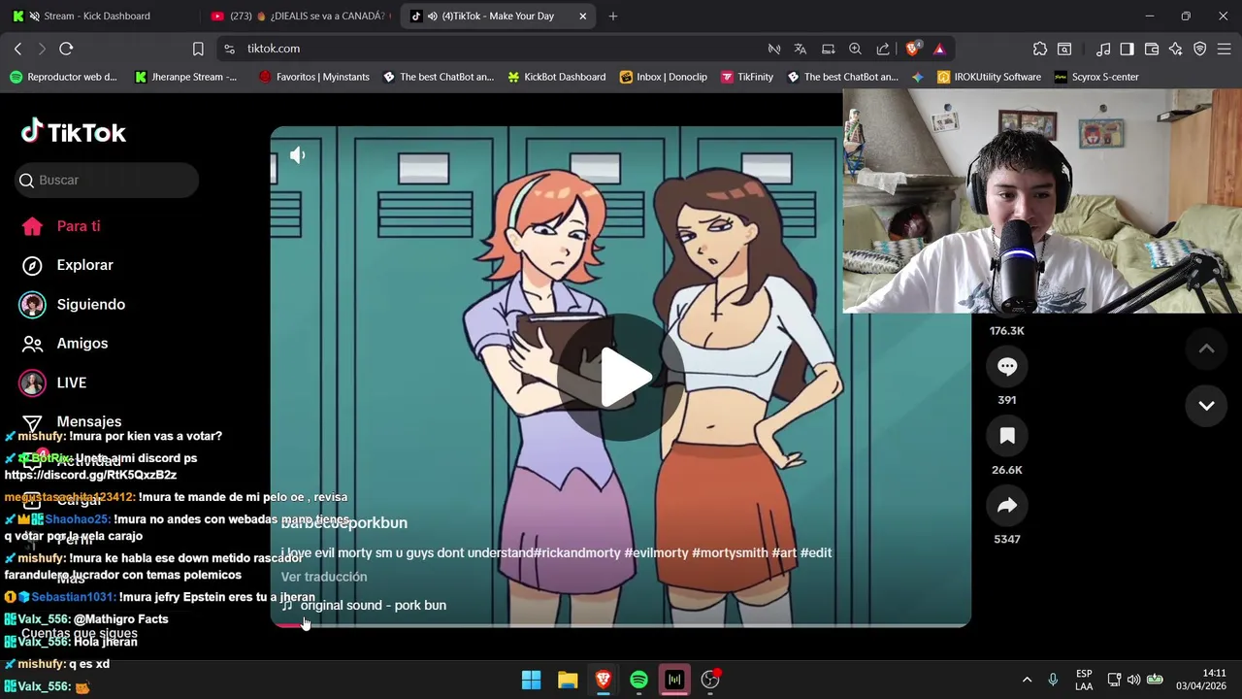Open the LIVE section

coord(52,383)
